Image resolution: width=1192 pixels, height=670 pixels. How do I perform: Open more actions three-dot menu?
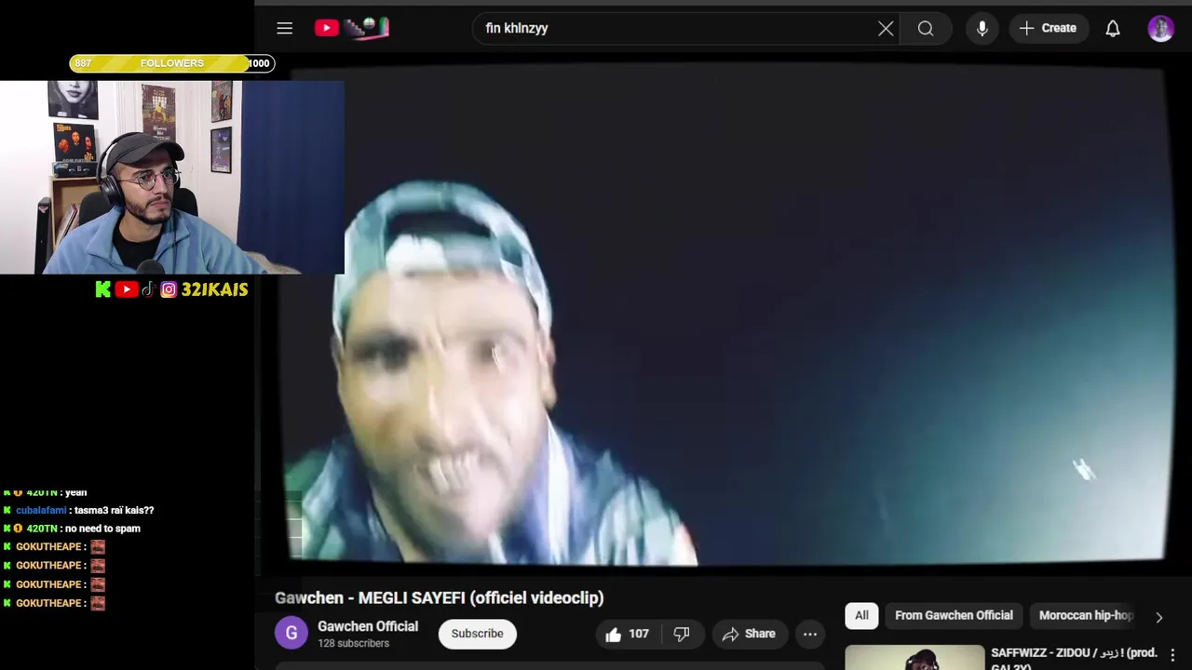coord(810,634)
